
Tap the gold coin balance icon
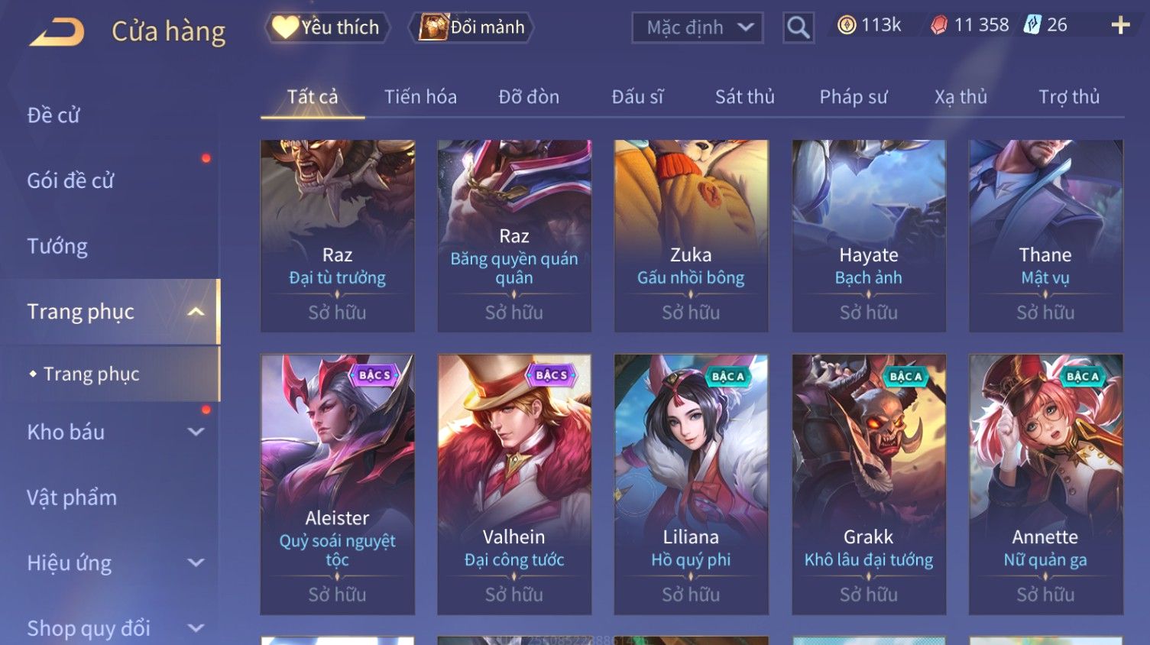click(x=847, y=25)
